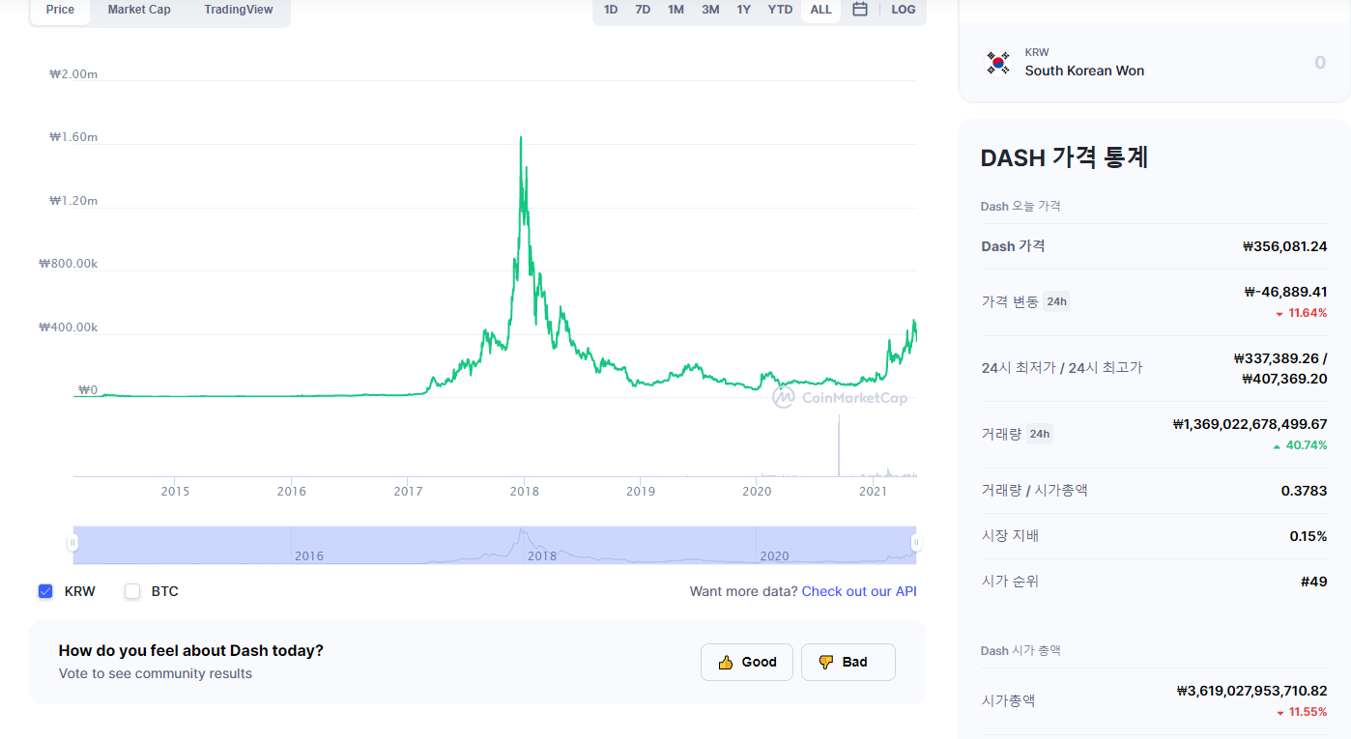This screenshot has height=739, width=1351.
Task: Select the 1M time range
Action: (675, 10)
